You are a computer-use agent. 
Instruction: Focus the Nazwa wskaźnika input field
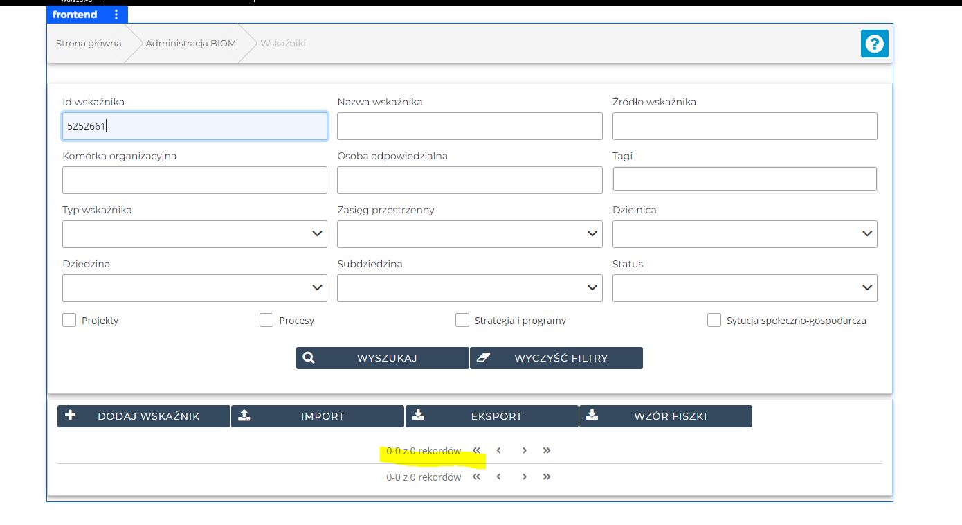point(469,126)
